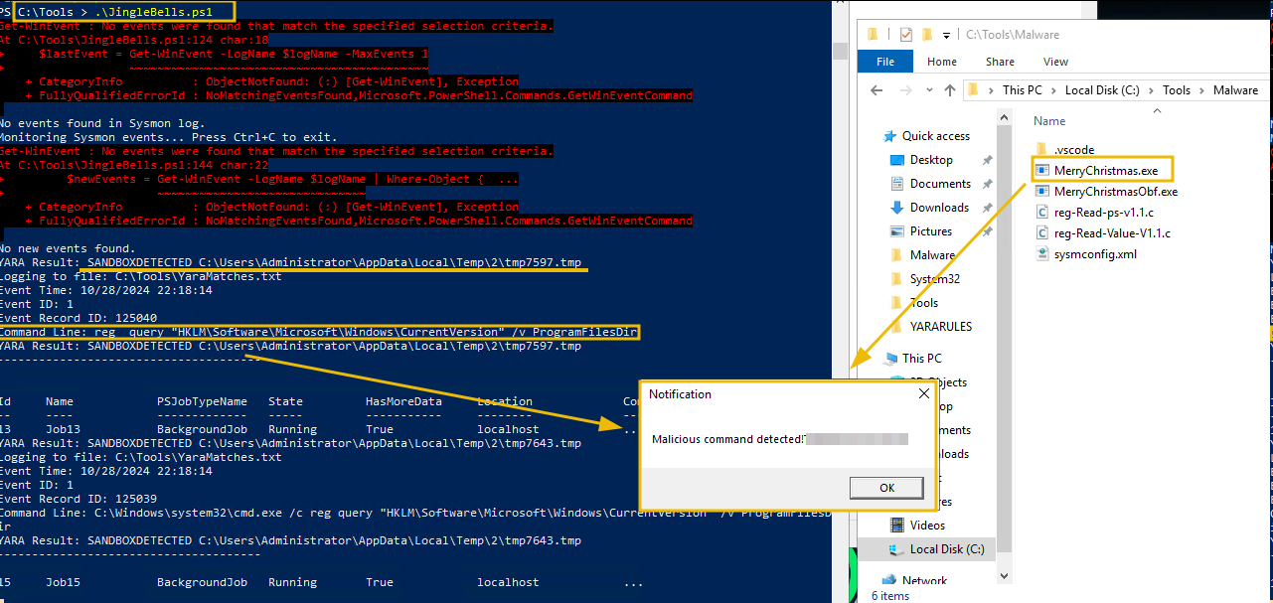
Task: Click the Properties quick access toolbar icon
Action: click(905, 35)
